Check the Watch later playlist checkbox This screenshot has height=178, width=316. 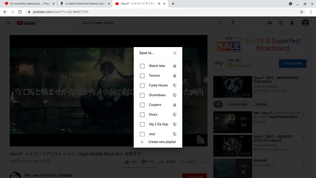click(142, 66)
